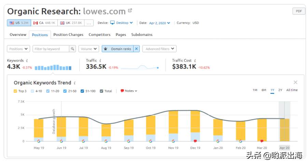
Task: Click the Google update marker under Jan 20
Action: point(218,141)
